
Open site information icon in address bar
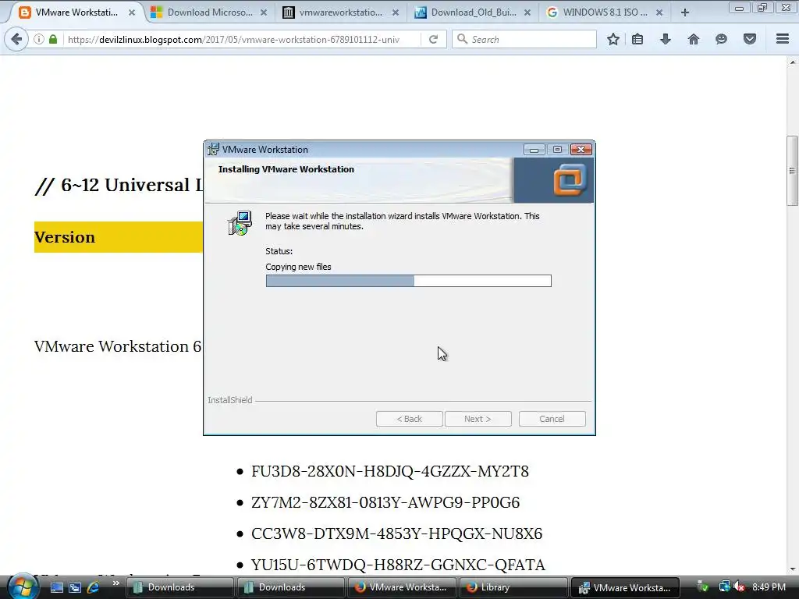pyautogui.click(x=39, y=39)
